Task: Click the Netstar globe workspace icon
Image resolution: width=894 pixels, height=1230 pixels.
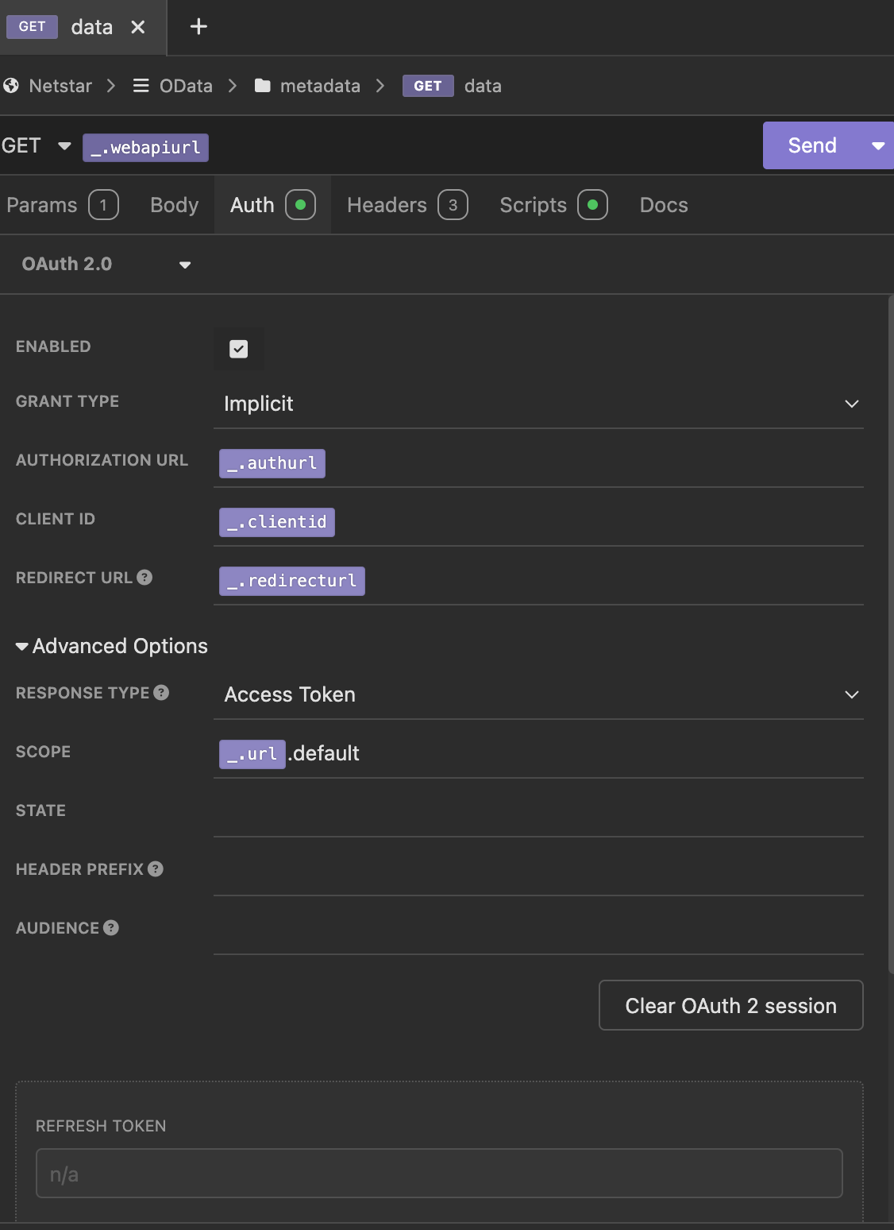Action: coord(11,86)
